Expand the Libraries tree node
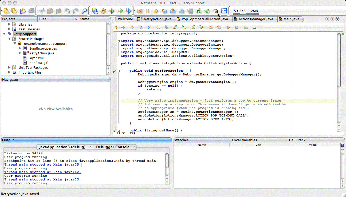 (x=10, y=24)
